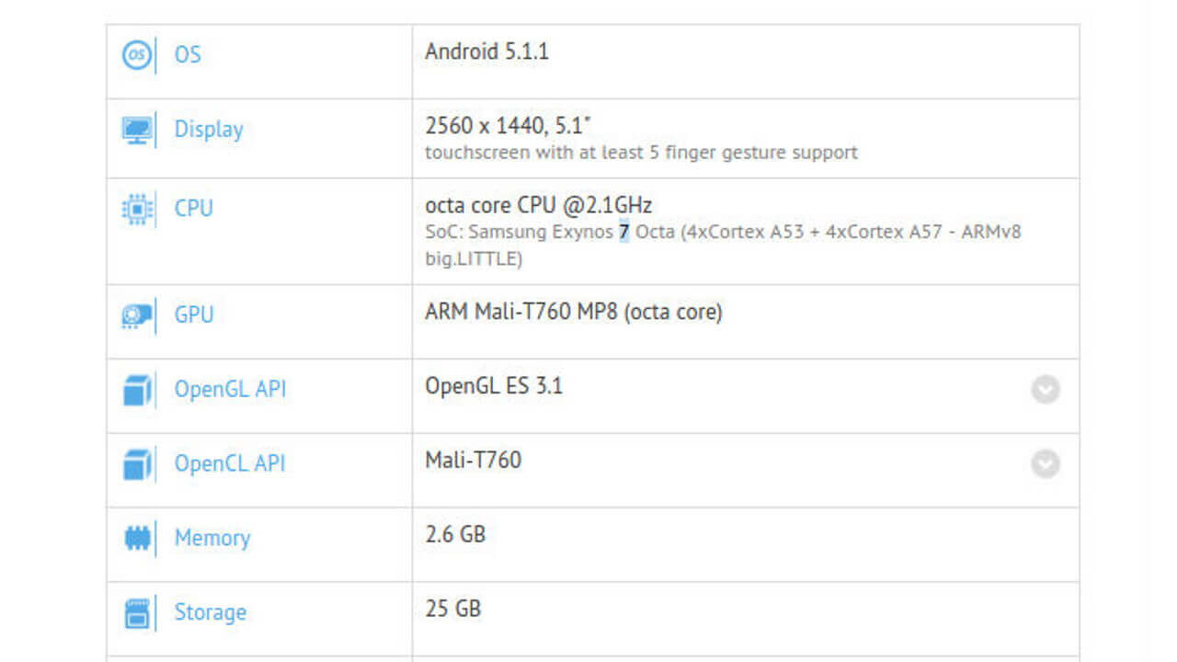
Task: Open the OS label link
Action: 188,55
